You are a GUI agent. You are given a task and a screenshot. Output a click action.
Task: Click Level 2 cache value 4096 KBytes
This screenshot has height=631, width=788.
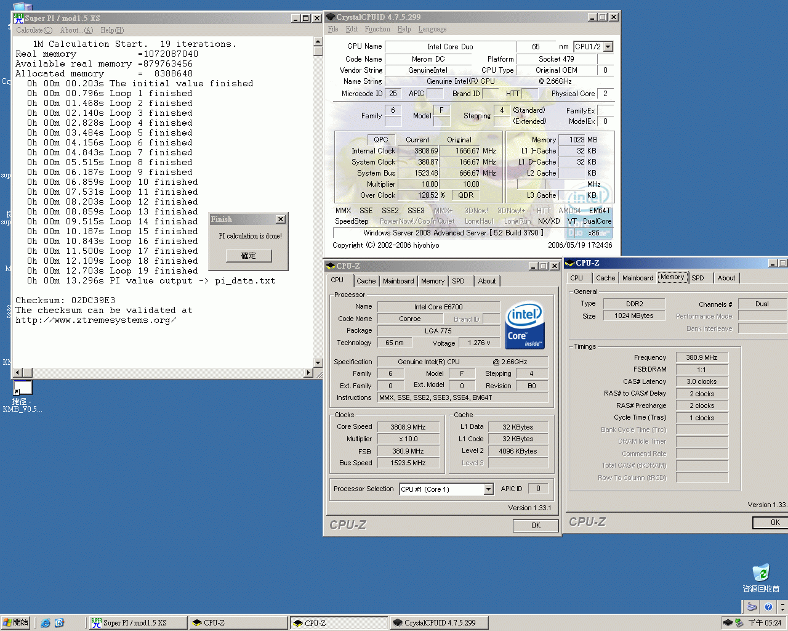click(518, 451)
